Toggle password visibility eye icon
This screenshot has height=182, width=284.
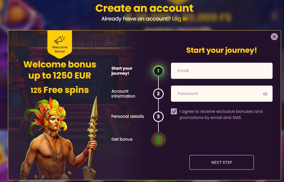(265, 94)
